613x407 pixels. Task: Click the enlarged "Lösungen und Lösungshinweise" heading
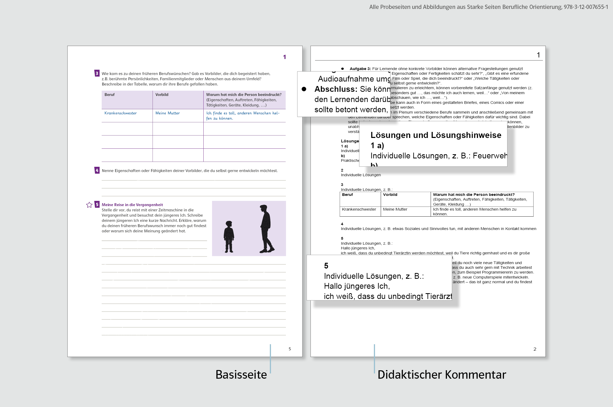click(x=436, y=135)
